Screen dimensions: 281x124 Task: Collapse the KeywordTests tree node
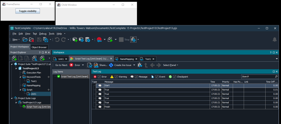(x=21, y=77)
